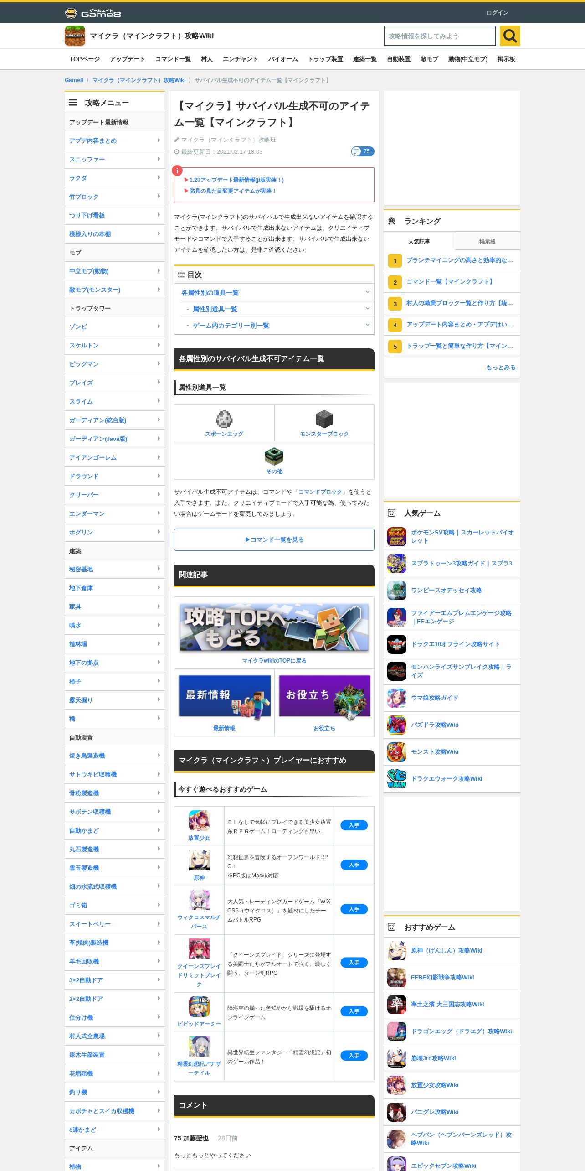Click the Puzzle & Dragons game icon

point(397,725)
